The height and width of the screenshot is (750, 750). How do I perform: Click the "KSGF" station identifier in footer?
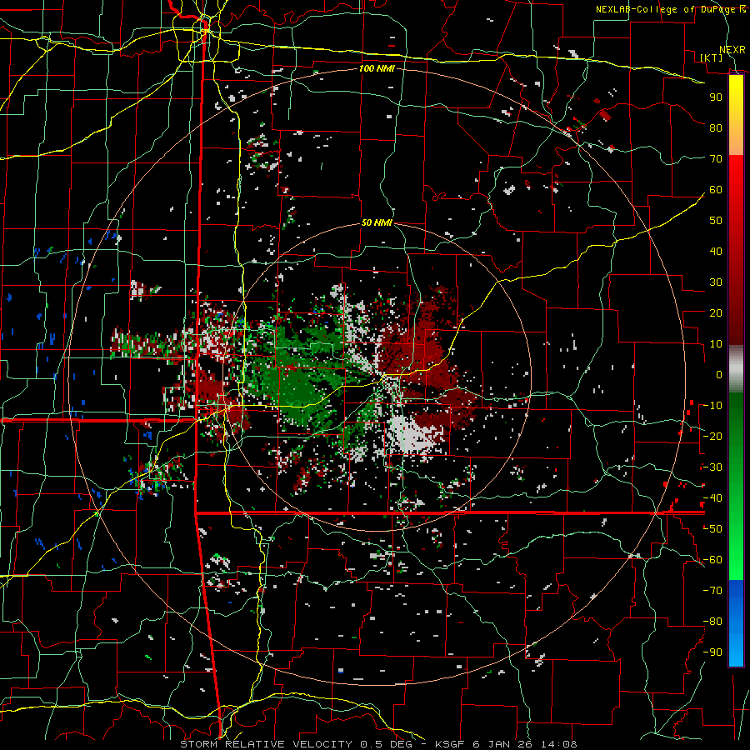[x=448, y=744]
